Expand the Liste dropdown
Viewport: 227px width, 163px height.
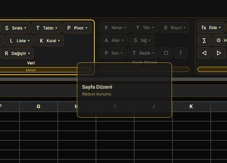click(x=20, y=41)
